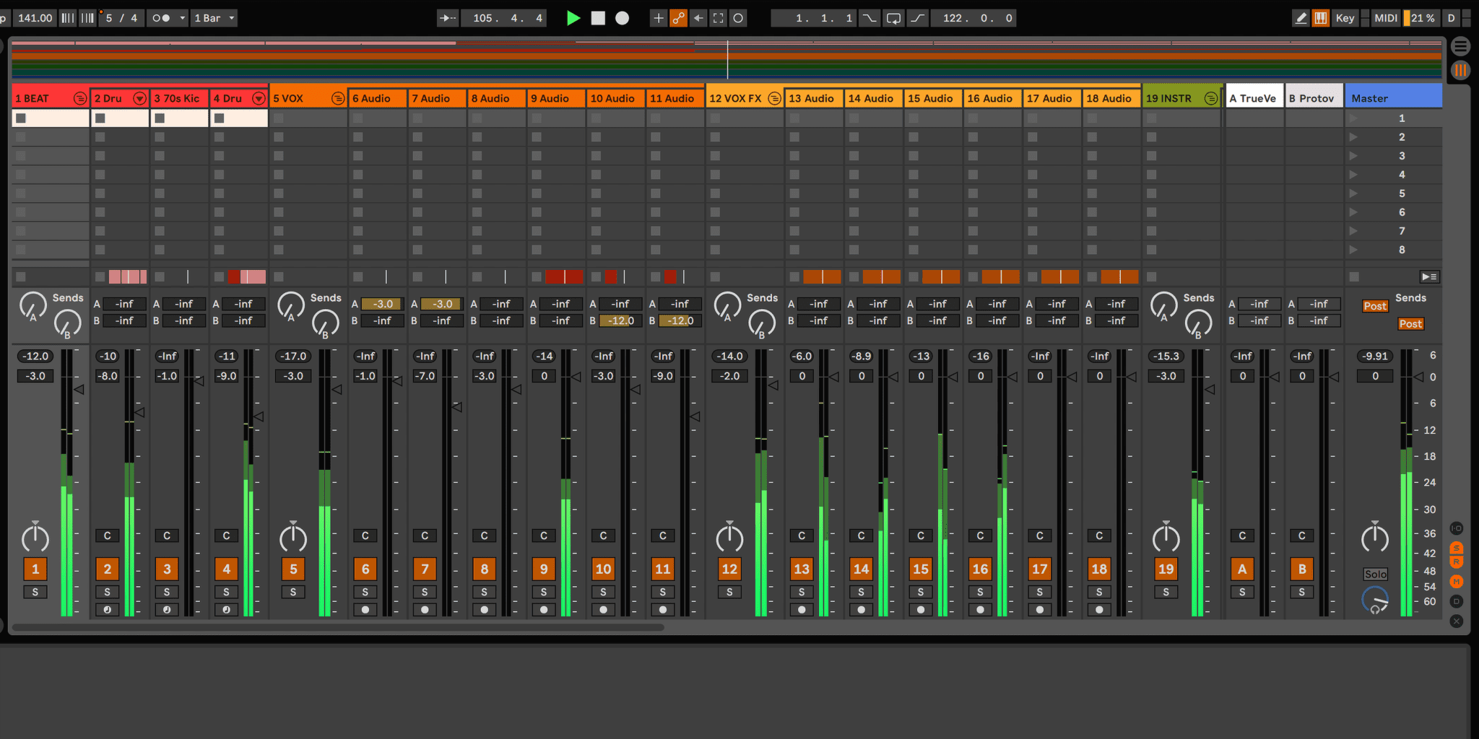Viewport: 1479px width, 739px height.
Task: Open the 1 Bar quantization menu
Action: [x=214, y=18]
